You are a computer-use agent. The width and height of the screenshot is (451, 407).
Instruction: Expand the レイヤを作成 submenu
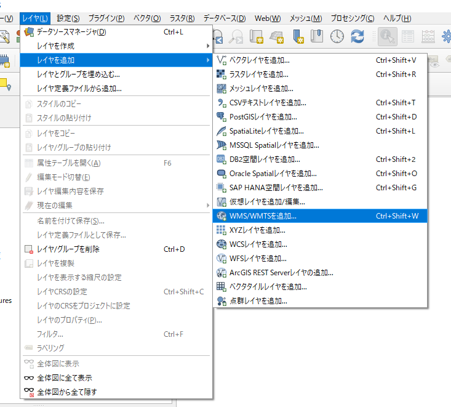116,46
